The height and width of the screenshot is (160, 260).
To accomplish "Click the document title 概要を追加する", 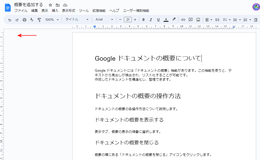I will (28, 5).
